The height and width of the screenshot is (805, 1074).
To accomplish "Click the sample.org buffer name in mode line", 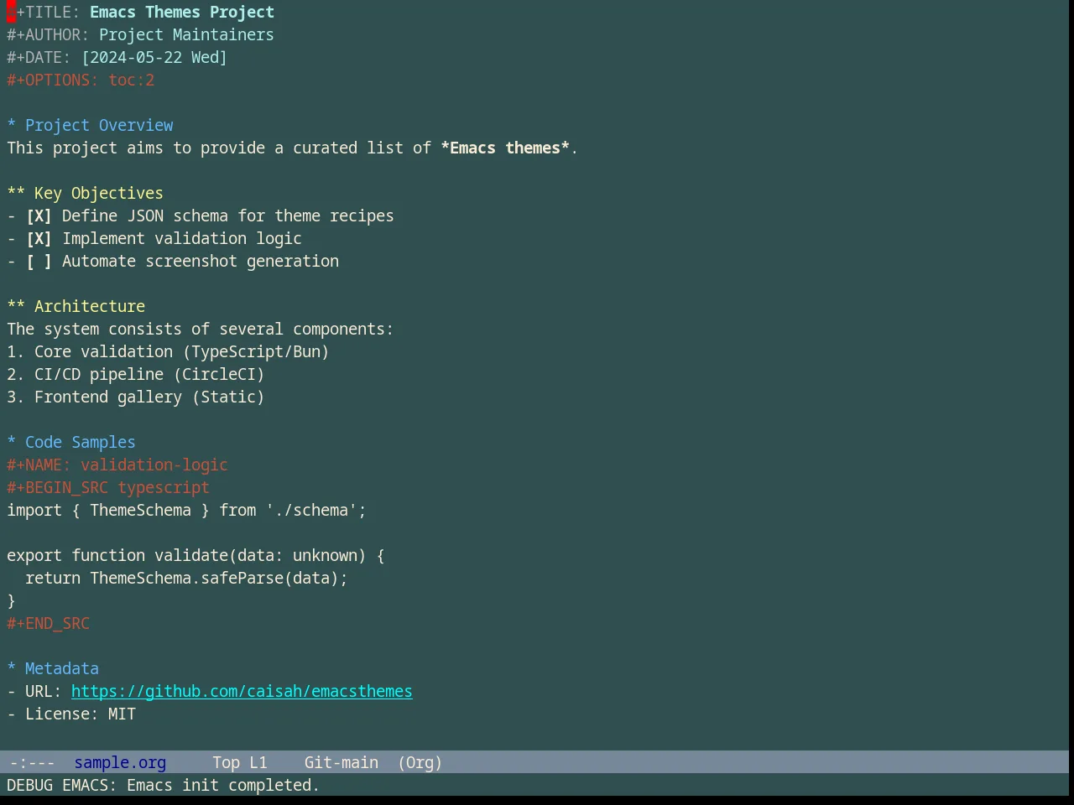I will tap(120, 762).
